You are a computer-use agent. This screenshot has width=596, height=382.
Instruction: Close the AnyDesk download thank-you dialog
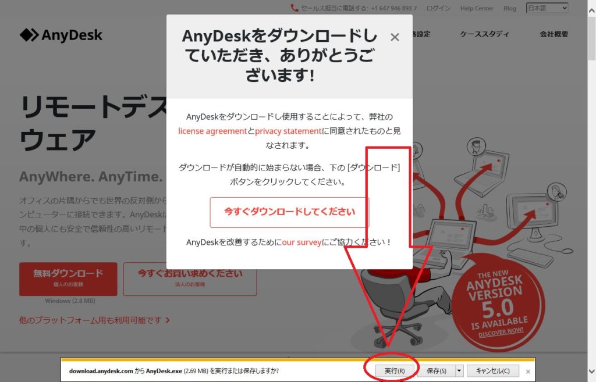tap(395, 37)
